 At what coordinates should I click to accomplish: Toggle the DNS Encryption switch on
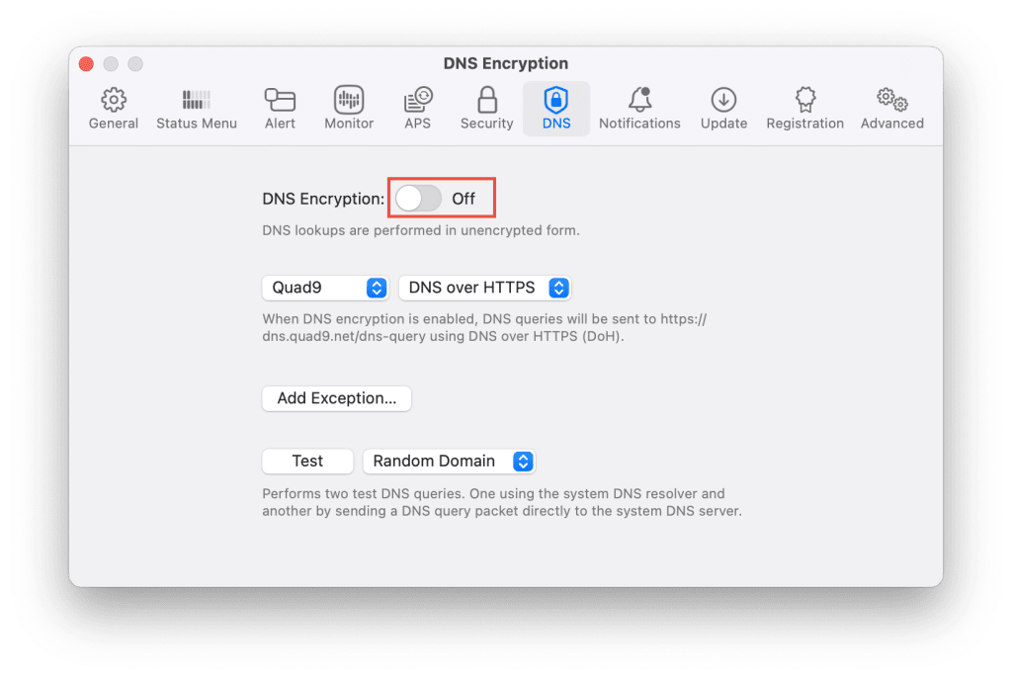(418, 199)
